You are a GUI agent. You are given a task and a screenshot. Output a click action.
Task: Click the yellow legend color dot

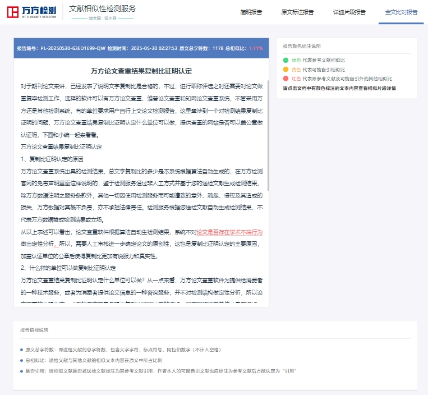(x=286, y=70)
